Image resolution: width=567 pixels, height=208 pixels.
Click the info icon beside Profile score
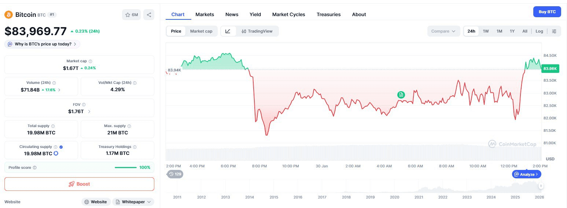click(x=35, y=168)
